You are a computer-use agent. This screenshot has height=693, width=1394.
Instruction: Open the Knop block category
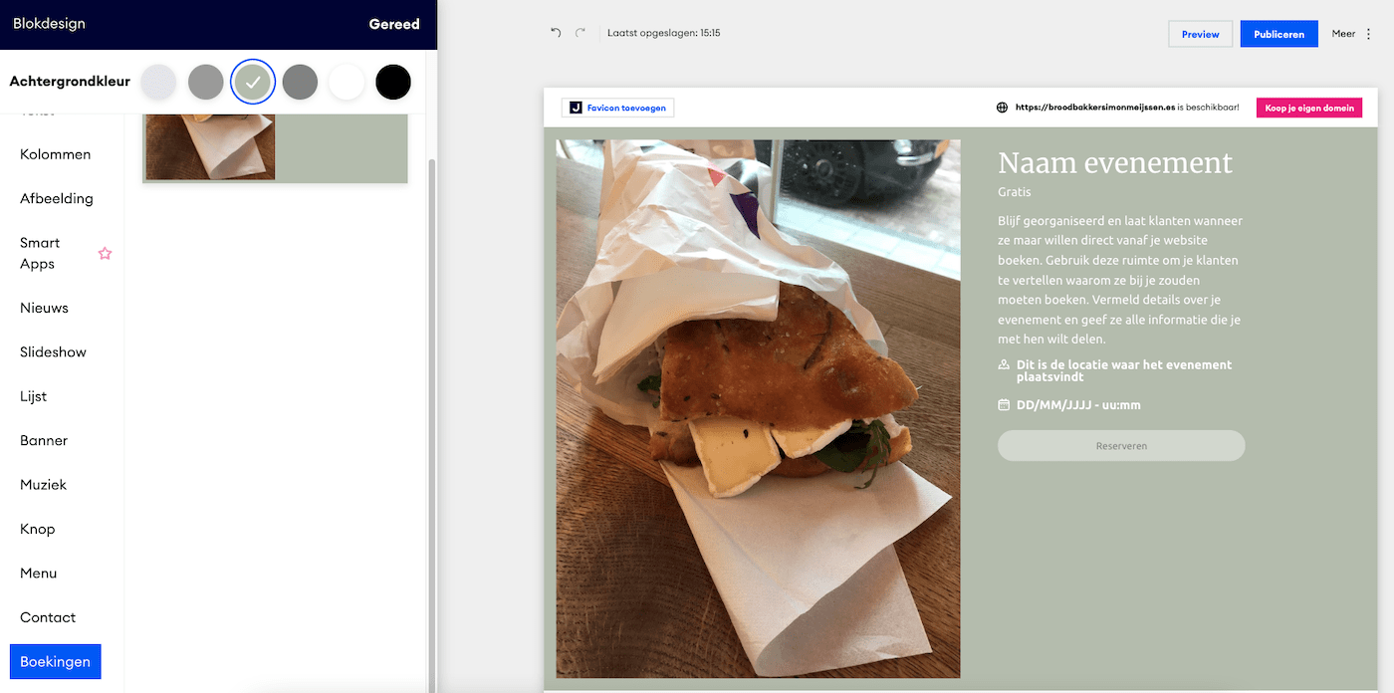coord(38,529)
